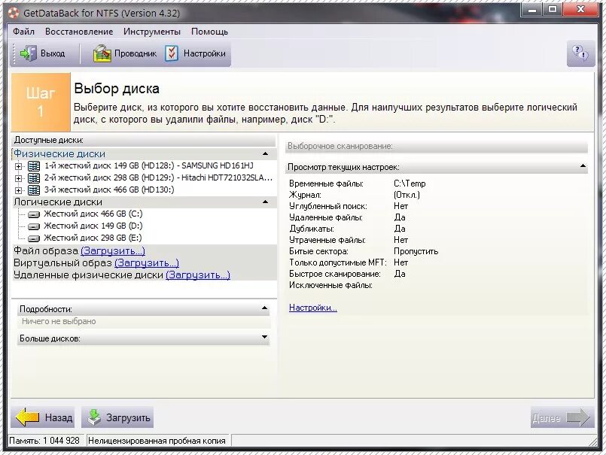Click drive icon of Жесткий диск 466 GB (C:)
The height and width of the screenshot is (455, 606).
(x=34, y=214)
